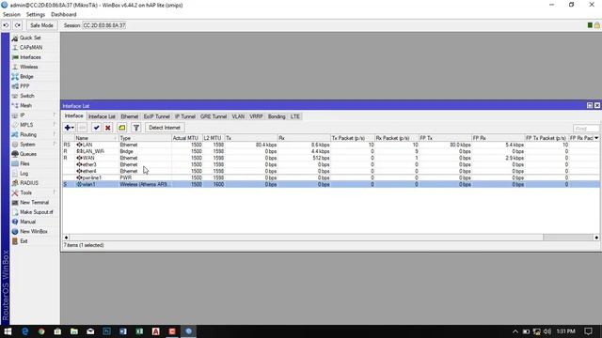602x338 pixels.
Task: Expand the Routing submenu
Action: [x=28, y=134]
